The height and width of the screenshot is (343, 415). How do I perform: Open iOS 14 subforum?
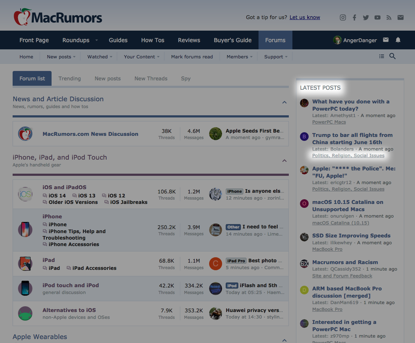pyautogui.click(x=57, y=196)
